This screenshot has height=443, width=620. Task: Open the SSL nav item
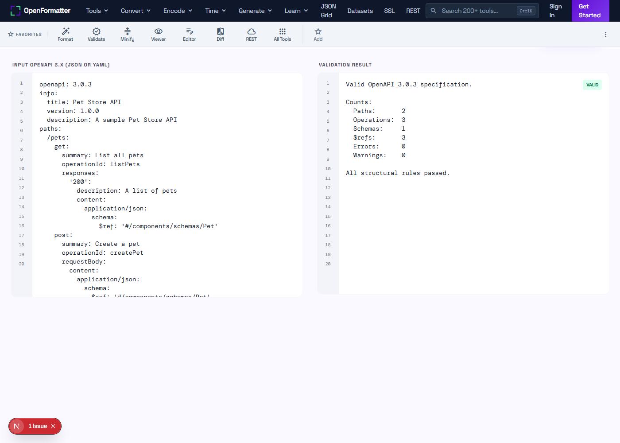point(389,11)
